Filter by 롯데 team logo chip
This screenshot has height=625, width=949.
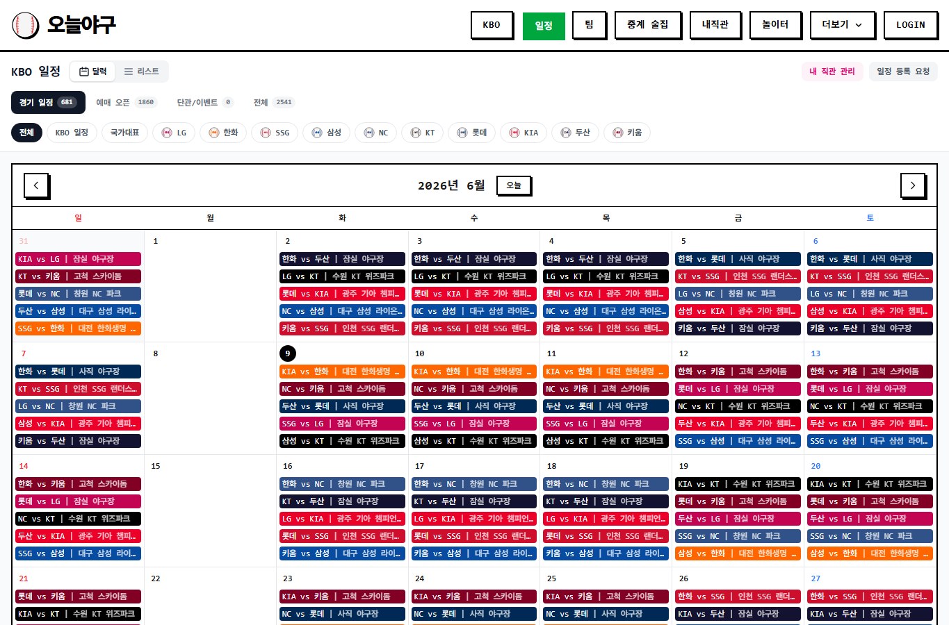point(472,133)
